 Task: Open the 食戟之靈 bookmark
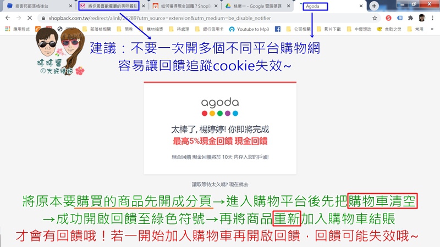click(389, 29)
